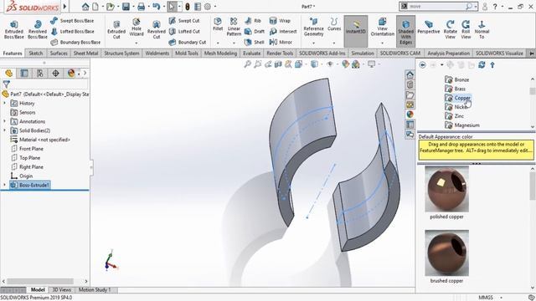Open the PropertyManager panel tab
536x301 pixels.
coord(24,73)
